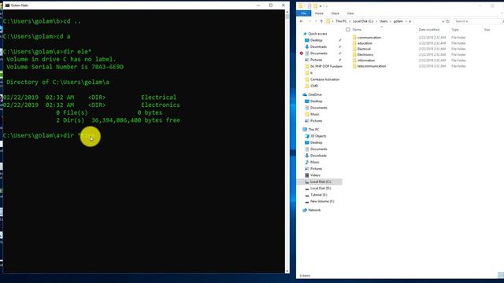Click the Local Disk (D:) drive icon
The image size is (504, 283).
307,189
